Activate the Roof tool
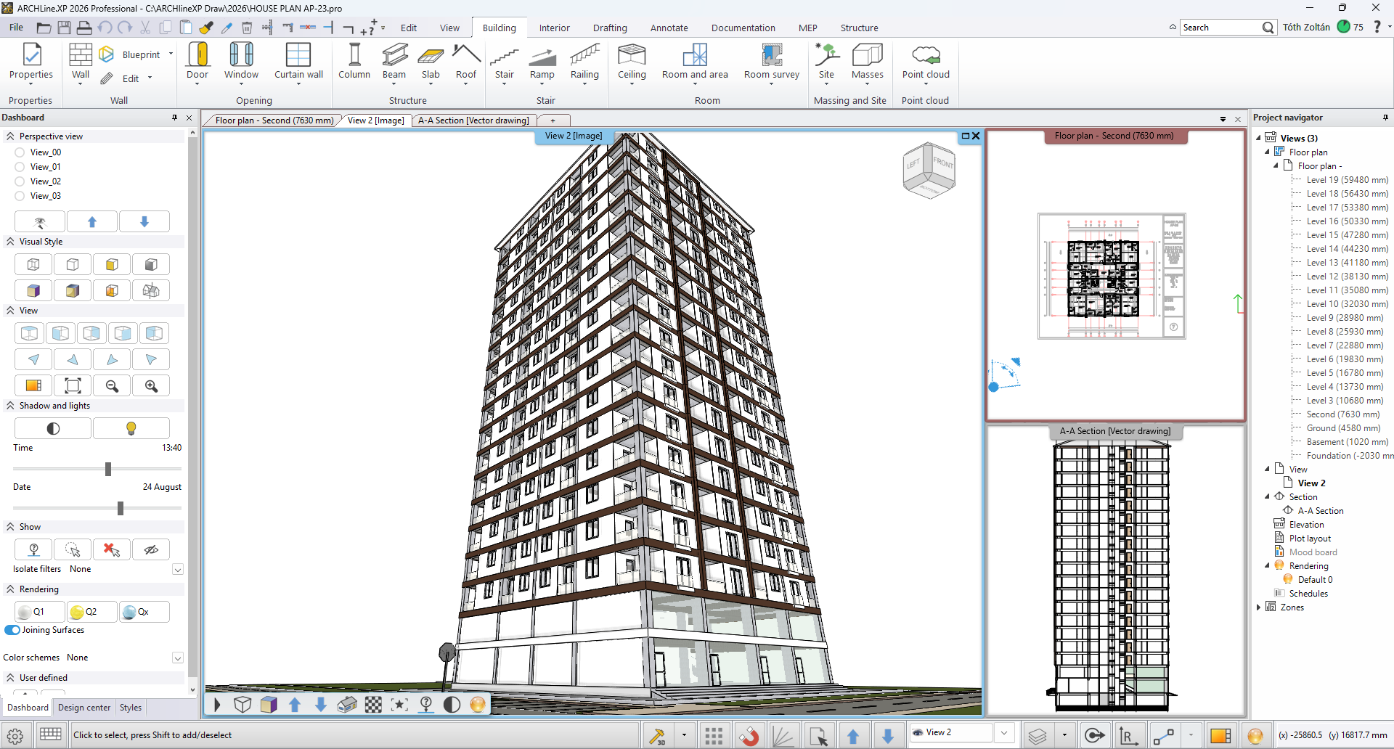1394x749 pixels. coord(466,56)
